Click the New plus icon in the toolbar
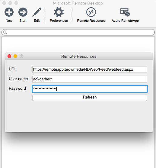The height and width of the screenshot is (168, 156). (9, 12)
